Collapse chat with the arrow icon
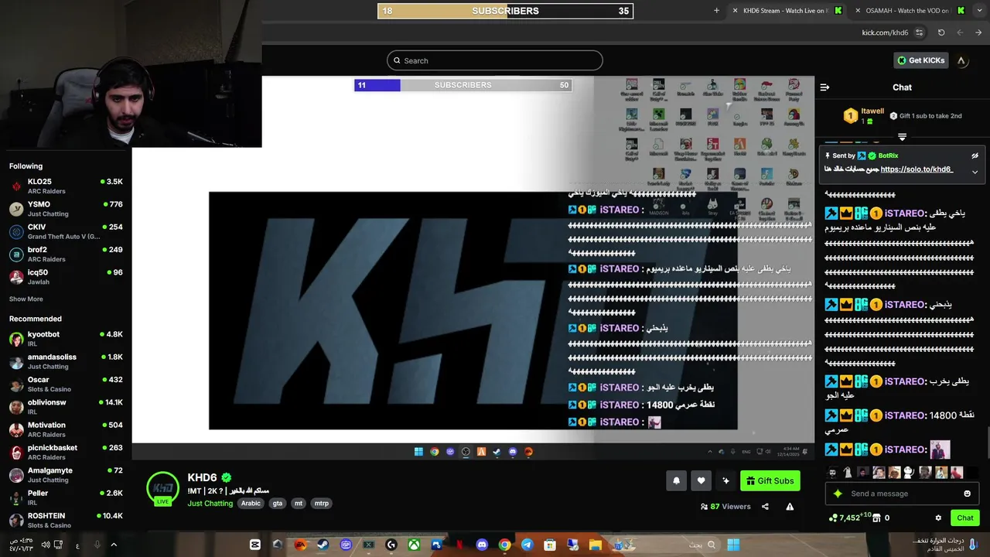Image resolution: width=990 pixels, height=557 pixels. pyautogui.click(x=824, y=87)
